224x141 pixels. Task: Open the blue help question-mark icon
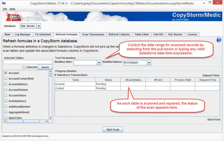coord(219,40)
